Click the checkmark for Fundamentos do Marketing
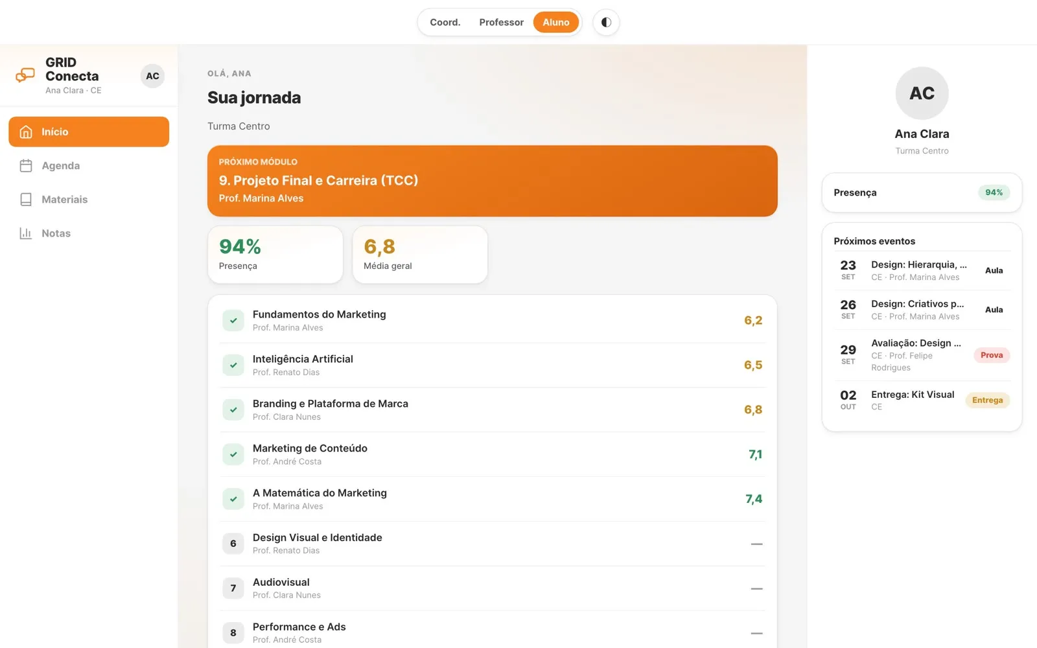 (233, 320)
